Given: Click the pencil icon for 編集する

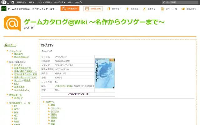Looking at the screenshot, I should (x=144, y=9).
